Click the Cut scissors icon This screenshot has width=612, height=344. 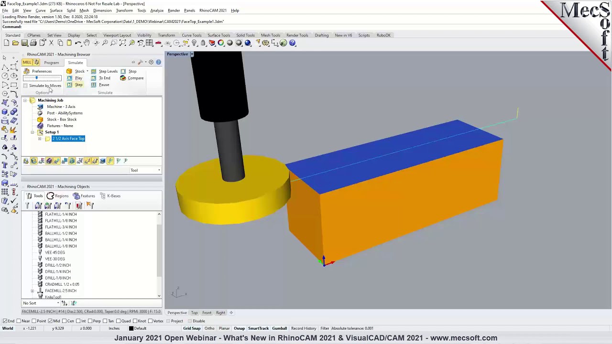point(51,43)
